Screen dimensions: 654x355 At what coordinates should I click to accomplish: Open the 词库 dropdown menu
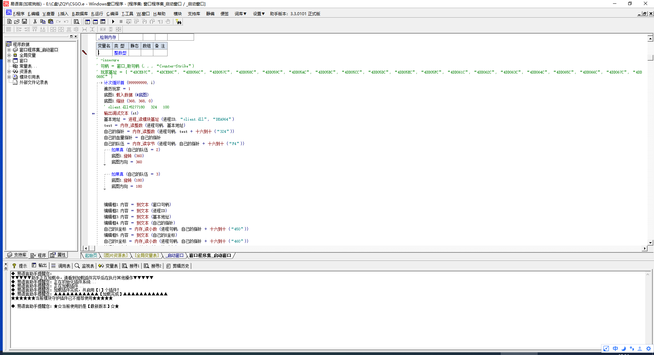[241, 14]
